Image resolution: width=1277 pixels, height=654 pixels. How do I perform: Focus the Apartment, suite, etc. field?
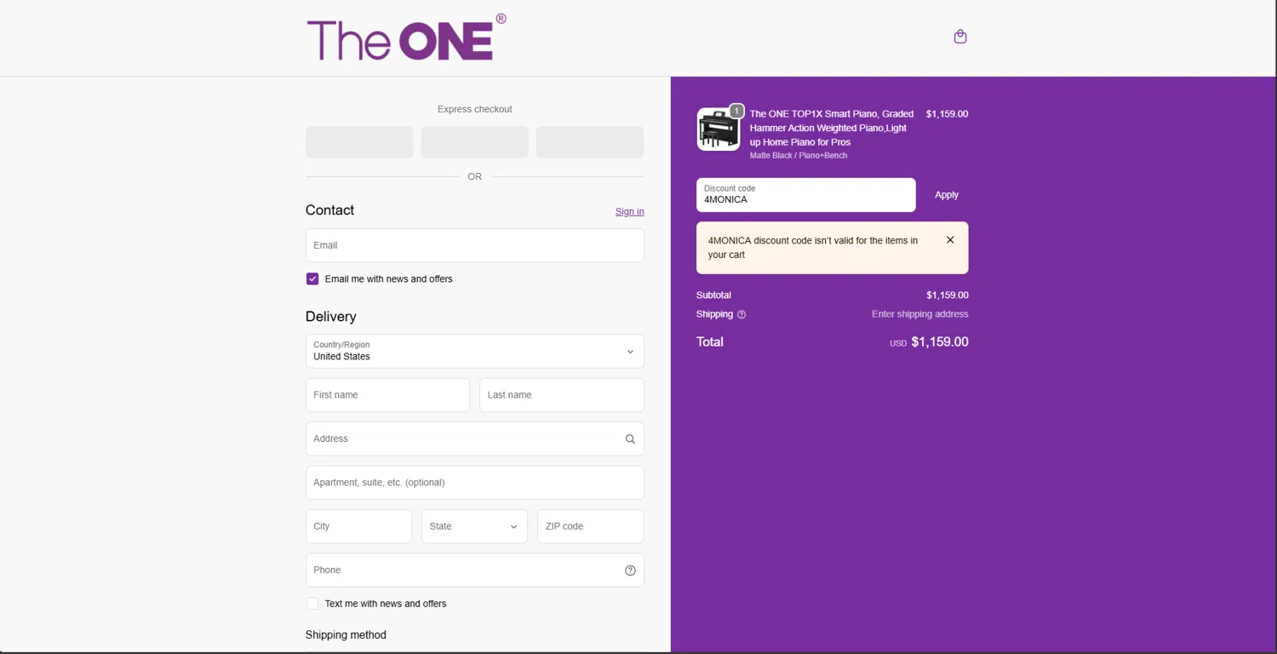(475, 483)
